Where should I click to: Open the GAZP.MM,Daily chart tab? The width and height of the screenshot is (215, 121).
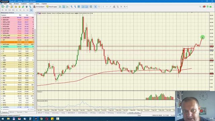tap(83, 113)
